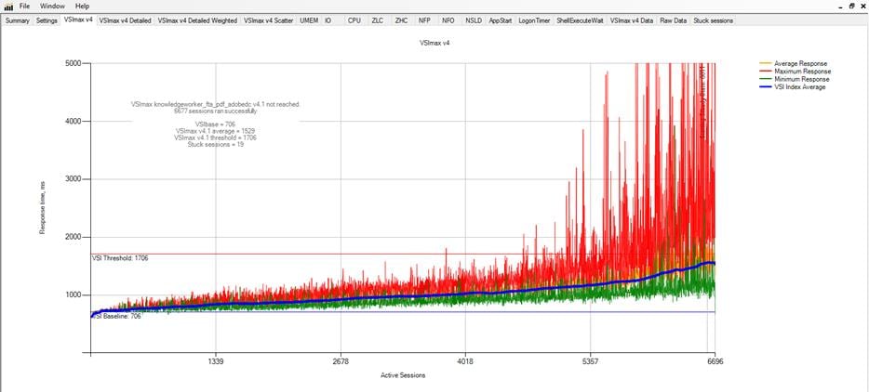Open the VSImax v4 Detailed Weighted tab
869x392 pixels.
click(x=197, y=20)
